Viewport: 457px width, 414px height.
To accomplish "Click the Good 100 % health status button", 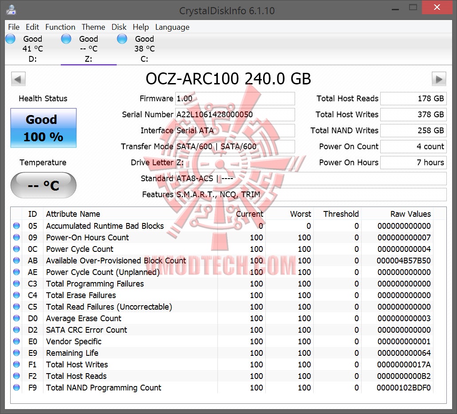I will pyautogui.click(x=43, y=128).
